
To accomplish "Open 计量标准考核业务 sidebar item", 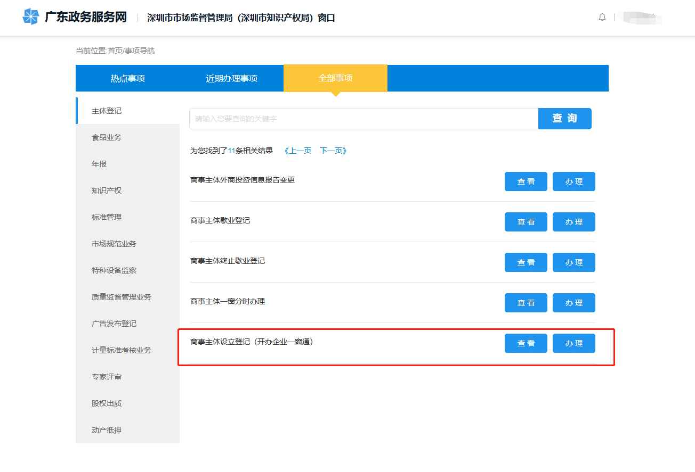I will click(x=128, y=350).
